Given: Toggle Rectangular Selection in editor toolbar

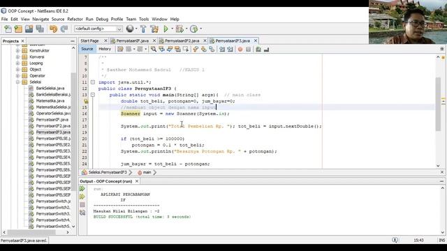Looking at the screenshot, I should point(186,50).
